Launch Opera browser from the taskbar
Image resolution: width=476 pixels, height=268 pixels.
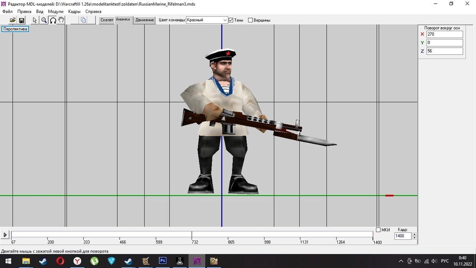[x=60, y=261]
